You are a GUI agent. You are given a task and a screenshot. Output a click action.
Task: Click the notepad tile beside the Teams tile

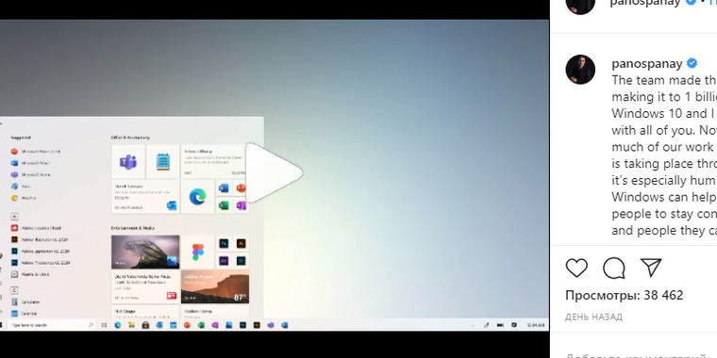(x=163, y=162)
